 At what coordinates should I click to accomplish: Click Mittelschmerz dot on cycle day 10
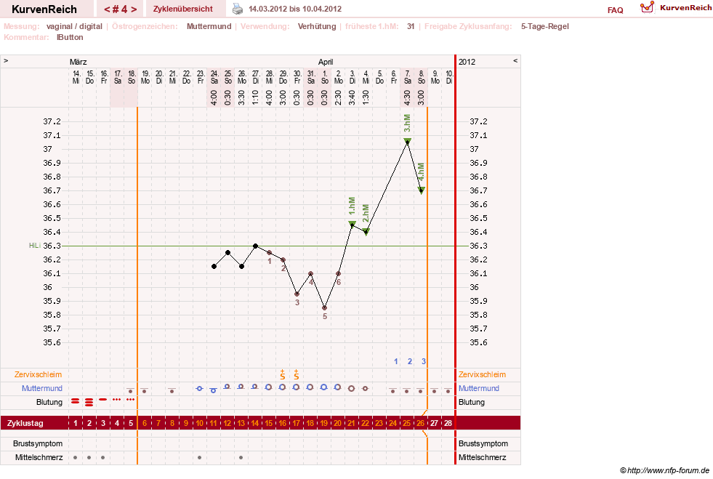(x=200, y=458)
